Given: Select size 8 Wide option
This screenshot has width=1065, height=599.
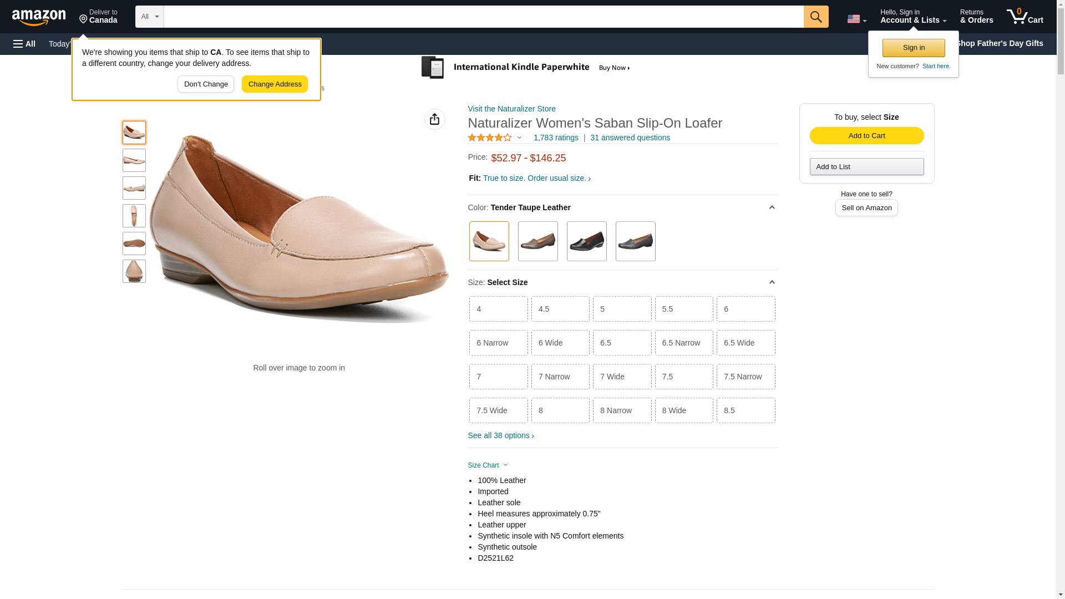Looking at the screenshot, I should 683,410.
